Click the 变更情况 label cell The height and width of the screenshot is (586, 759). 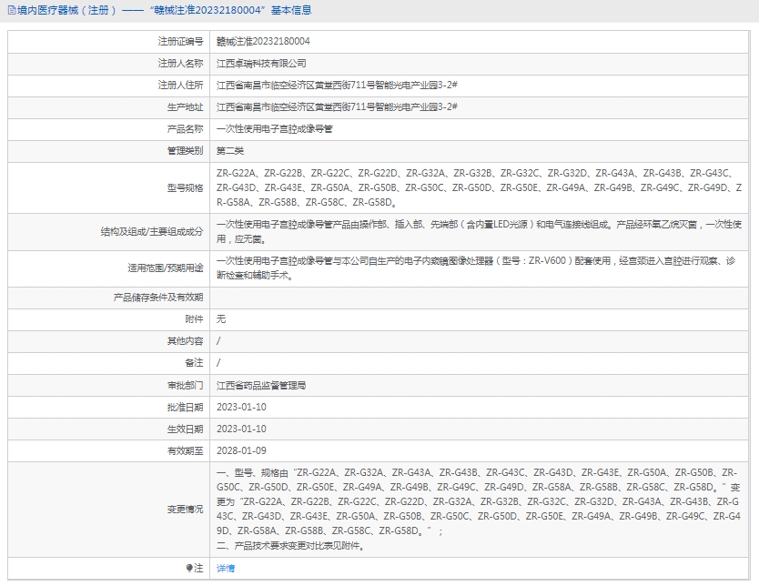(x=108, y=509)
